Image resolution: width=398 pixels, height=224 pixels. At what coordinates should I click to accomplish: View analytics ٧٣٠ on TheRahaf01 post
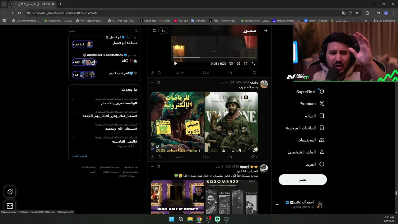[x=180, y=157]
